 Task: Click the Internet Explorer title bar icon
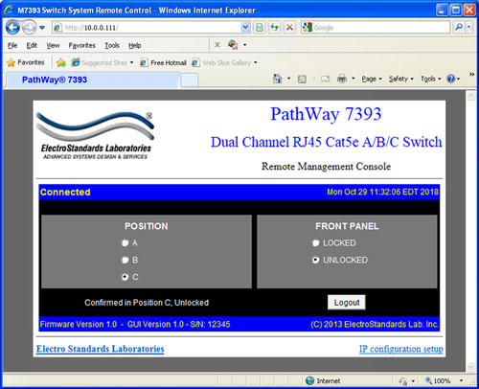tap(9, 10)
